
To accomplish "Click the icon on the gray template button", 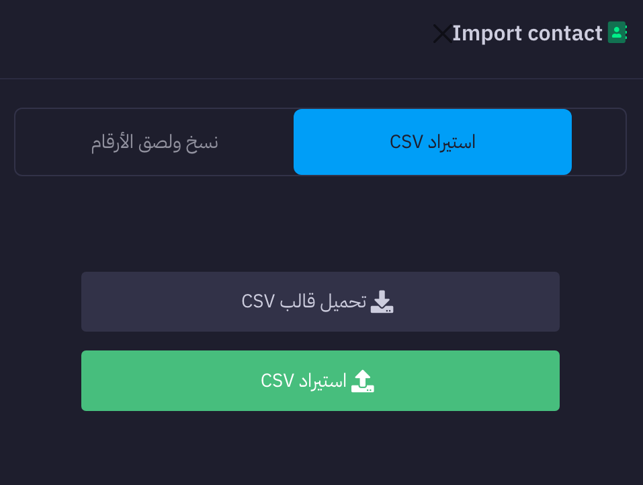I will 382,302.
